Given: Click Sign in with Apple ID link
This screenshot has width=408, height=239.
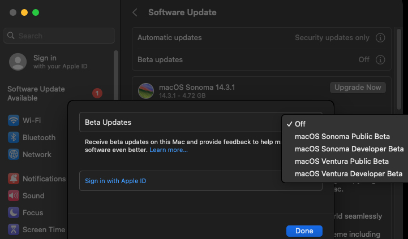Looking at the screenshot, I should click(115, 181).
